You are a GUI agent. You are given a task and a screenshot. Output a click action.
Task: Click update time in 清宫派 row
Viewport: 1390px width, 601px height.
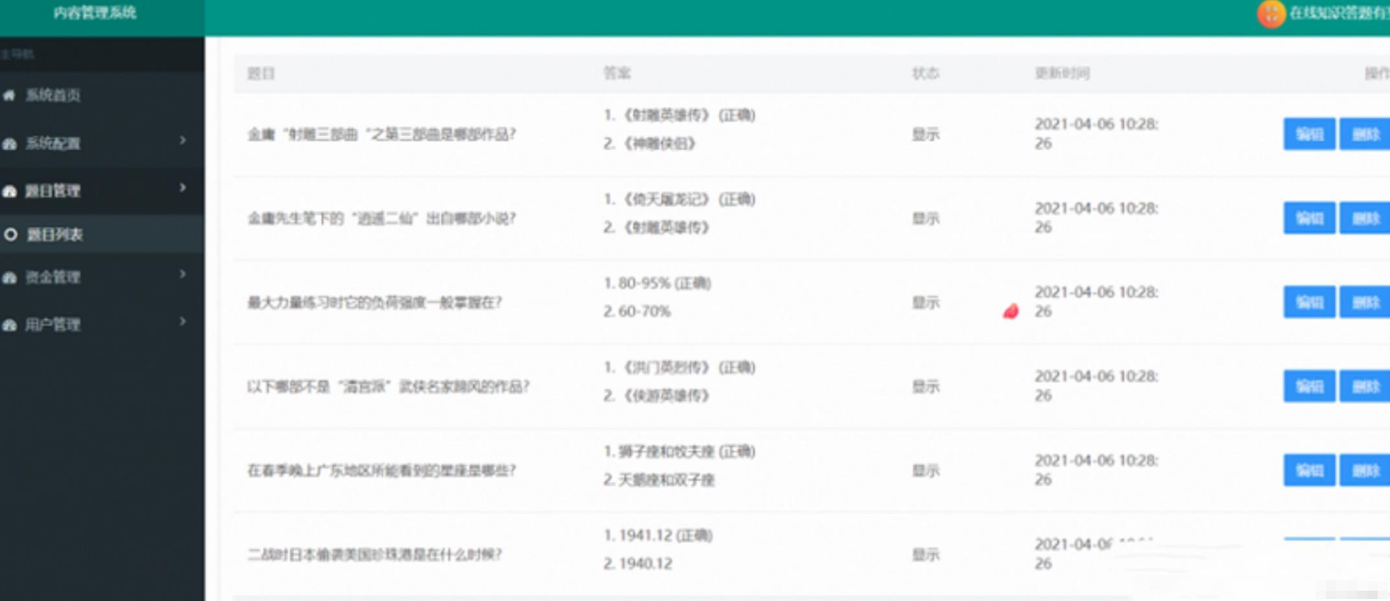[1097, 386]
